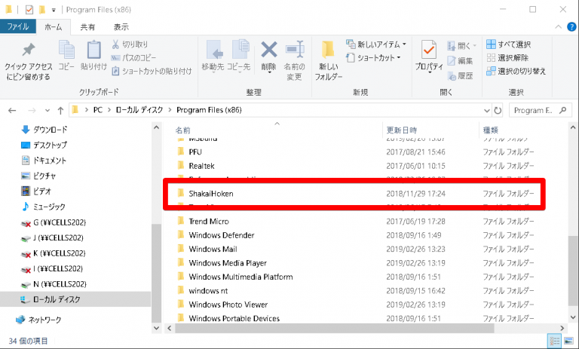Open Explorer help icon
This screenshot has height=349, width=579.
(571, 26)
